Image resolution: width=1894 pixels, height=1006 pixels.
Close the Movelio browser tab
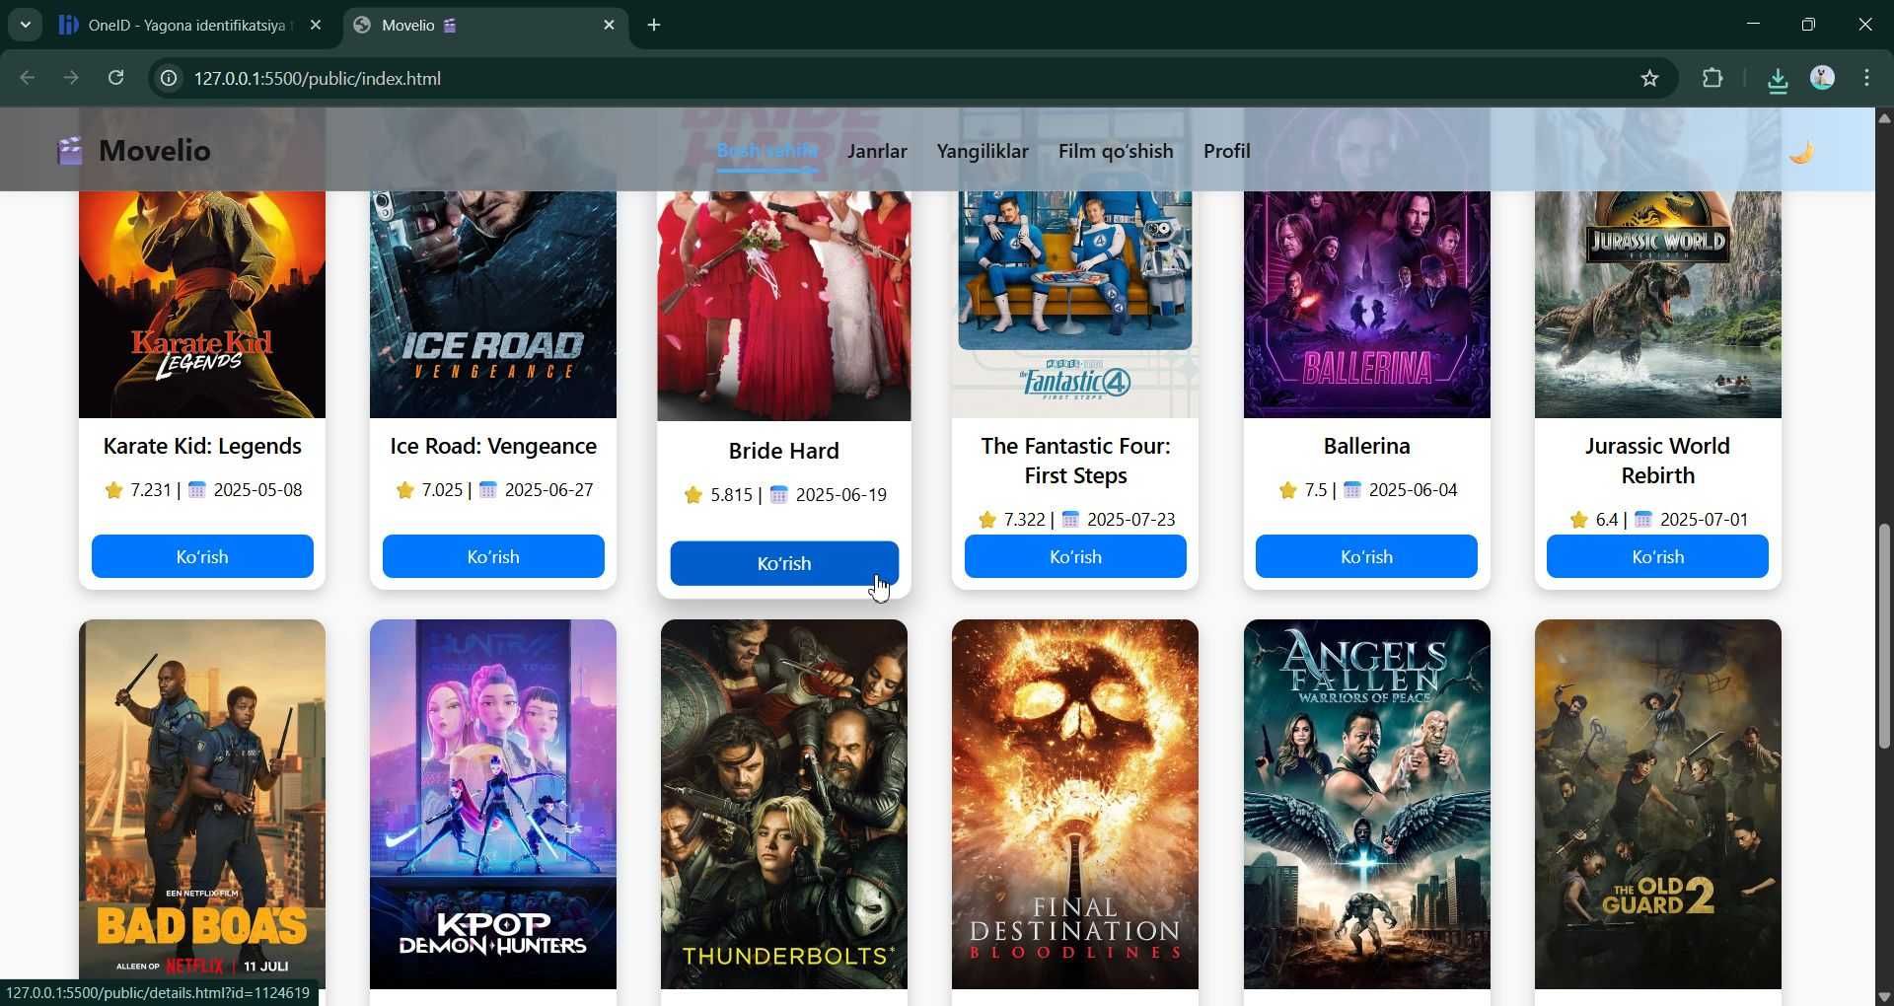[x=609, y=26]
